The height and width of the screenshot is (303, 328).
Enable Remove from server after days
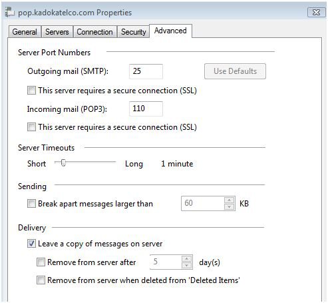pos(41,262)
